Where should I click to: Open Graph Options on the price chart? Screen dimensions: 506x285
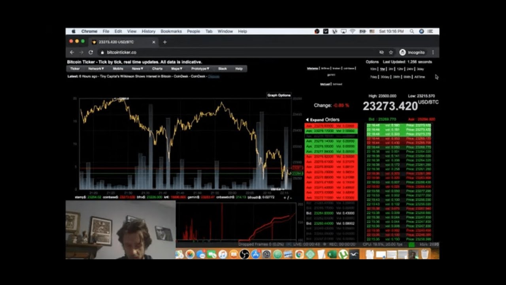tap(279, 95)
